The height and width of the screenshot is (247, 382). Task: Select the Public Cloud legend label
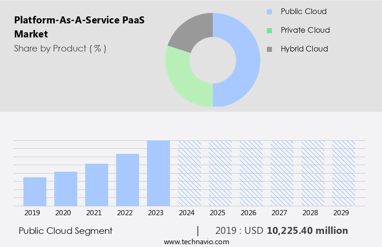[303, 12]
